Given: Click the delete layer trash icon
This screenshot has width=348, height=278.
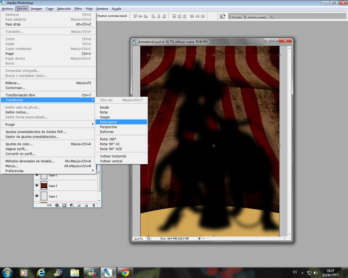Looking at the screenshot, I should tap(93, 205).
